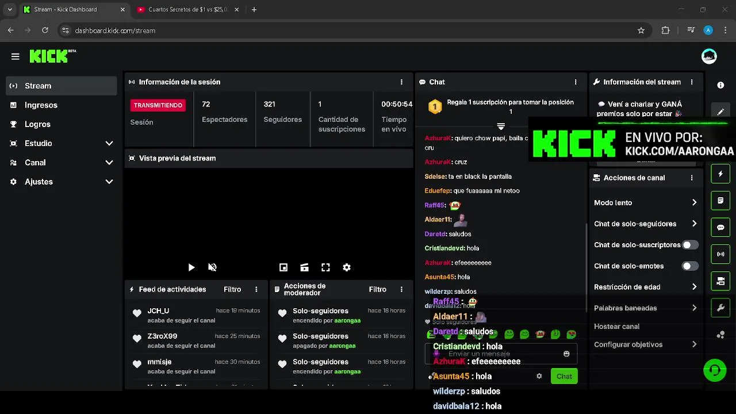The image size is (736, 414).
Task: Click the chat bubble icon in sidebar
Action: coord(720,228)
